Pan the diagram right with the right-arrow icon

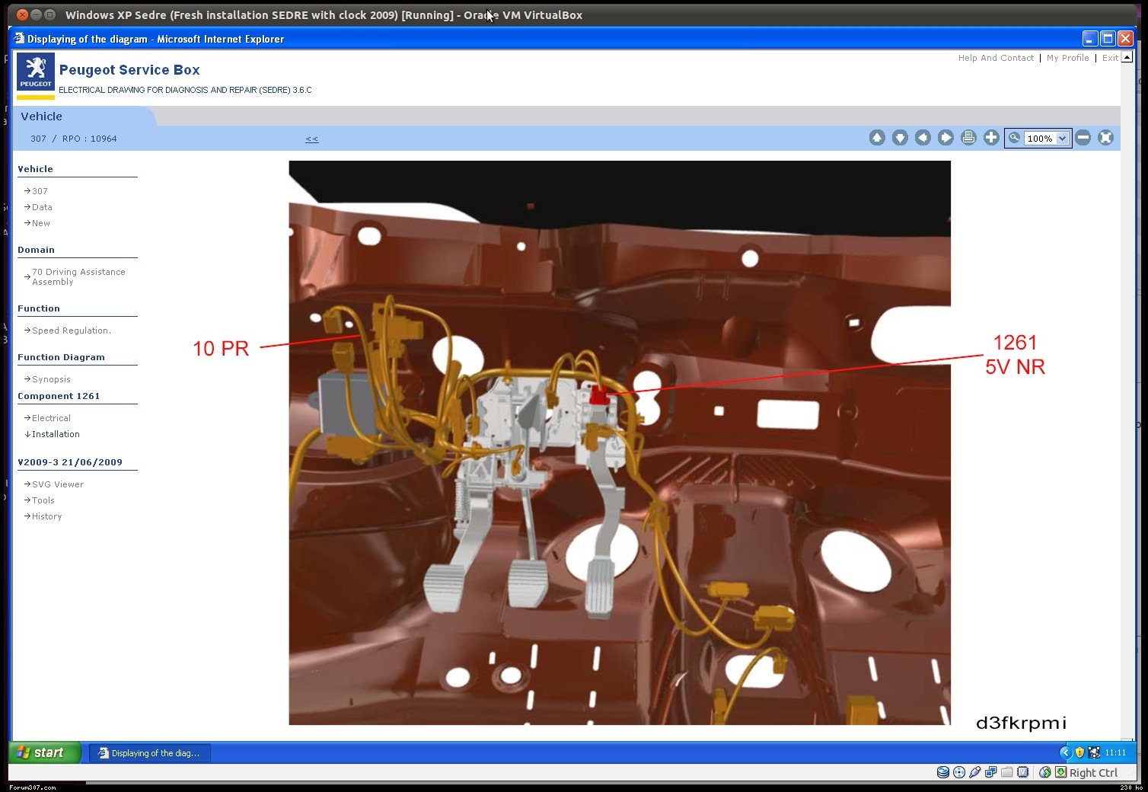pos(946,138)
